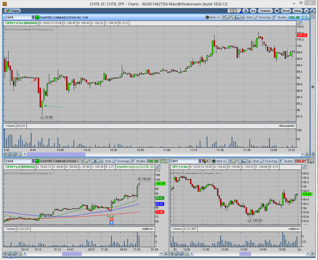
Task: Click the edit studies flask icon in top chart
Action: point(225,17)
